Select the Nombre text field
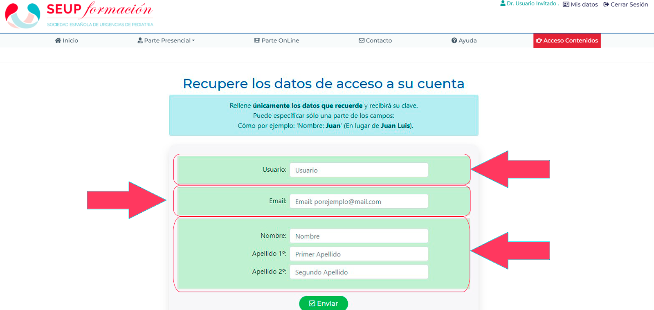Image resolution: width=654 pixels, height=310 pixels. (x=359, y=236)
